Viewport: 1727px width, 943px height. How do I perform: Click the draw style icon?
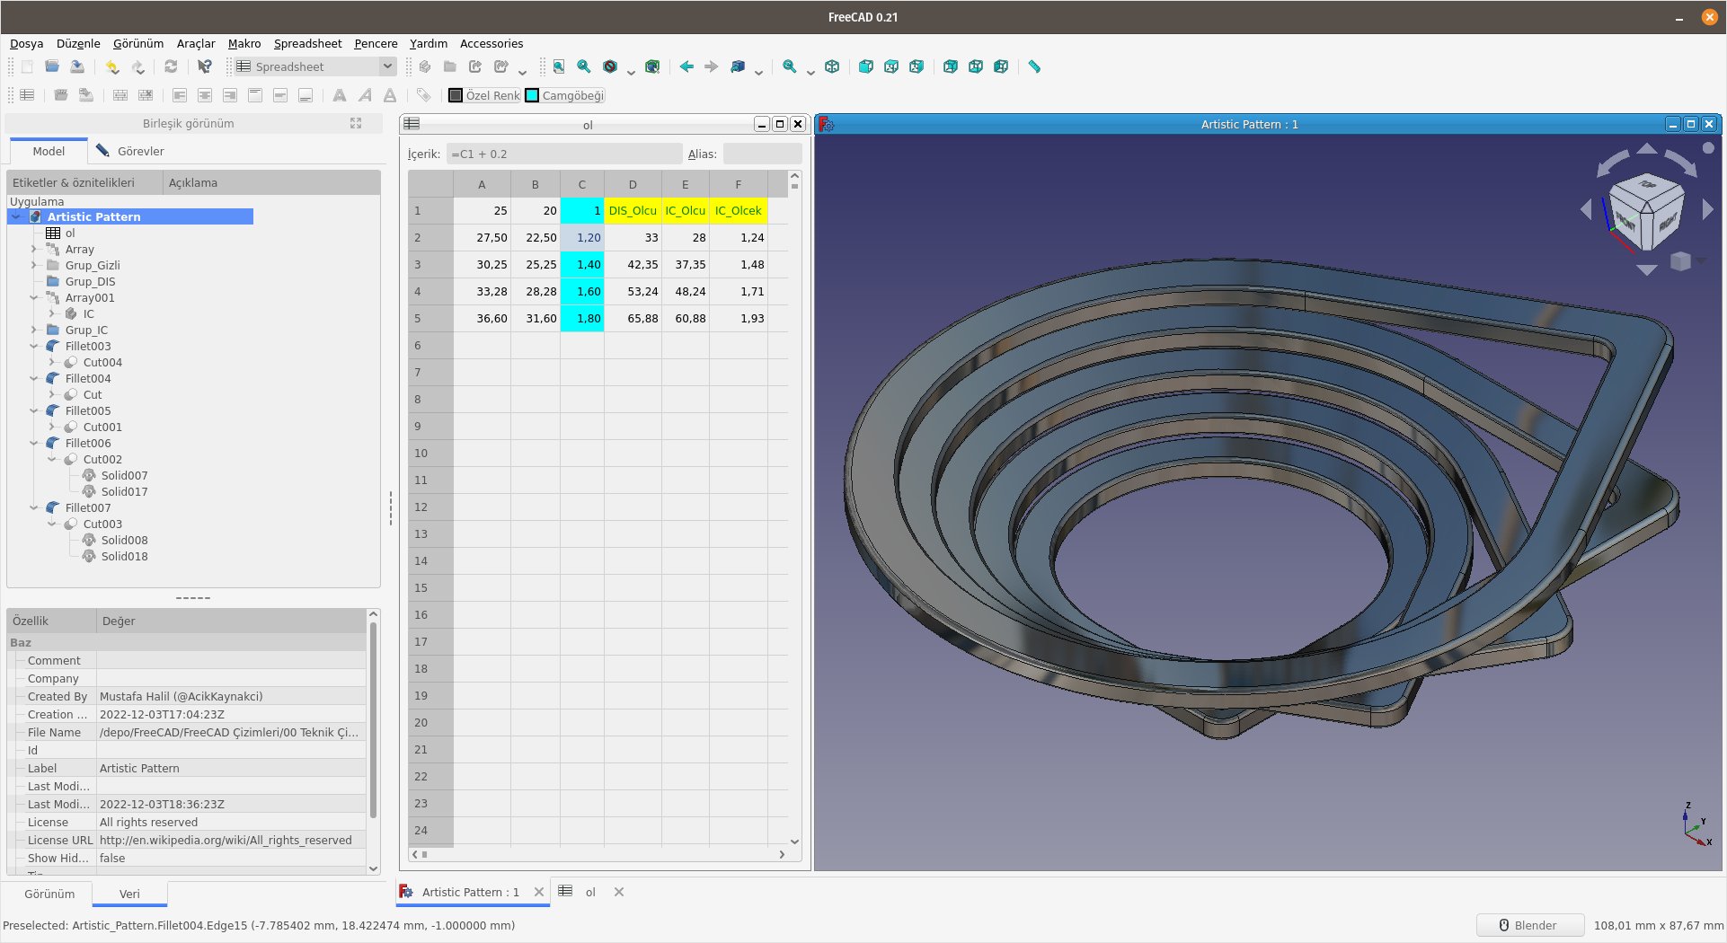[609, 66]
